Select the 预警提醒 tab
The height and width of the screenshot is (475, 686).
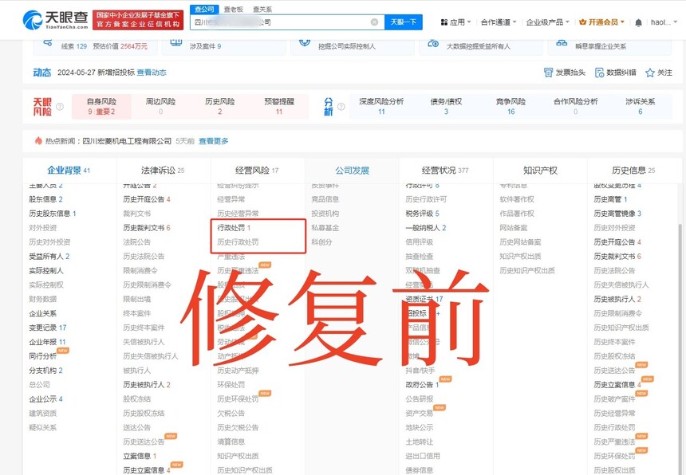pos(279,107)
